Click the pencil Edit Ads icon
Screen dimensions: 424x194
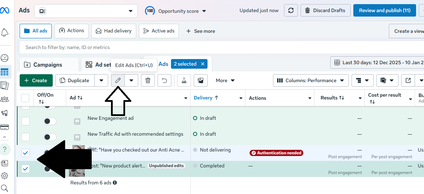point(118,80)
